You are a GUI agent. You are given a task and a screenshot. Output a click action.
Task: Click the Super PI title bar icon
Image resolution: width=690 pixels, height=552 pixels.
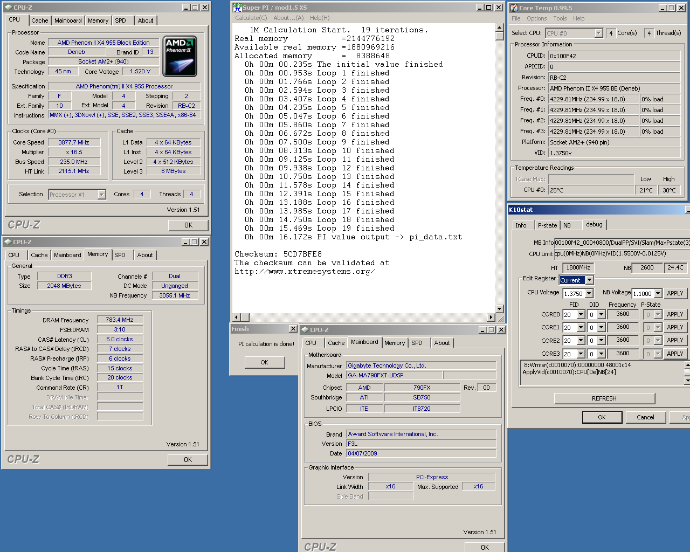pos(237,8)
